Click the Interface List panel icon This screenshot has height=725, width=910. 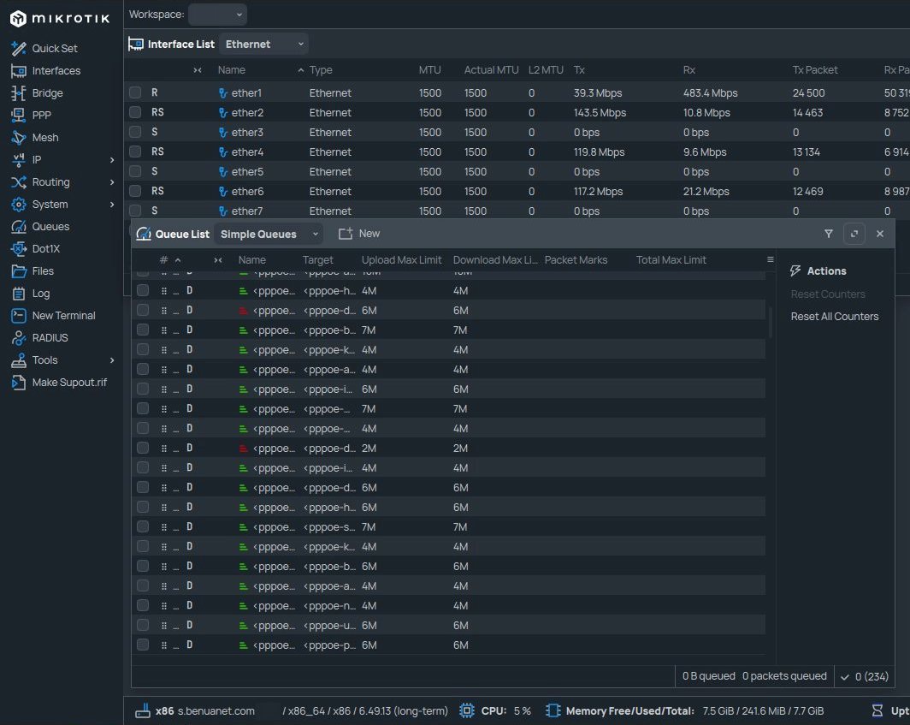[136, 45]
